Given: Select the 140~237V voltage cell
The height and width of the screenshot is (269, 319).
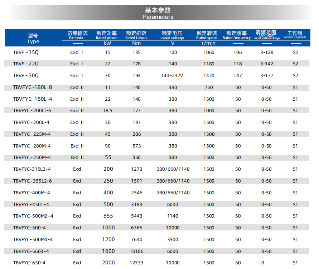Looking at the screenshot, I should coord(173,76).
